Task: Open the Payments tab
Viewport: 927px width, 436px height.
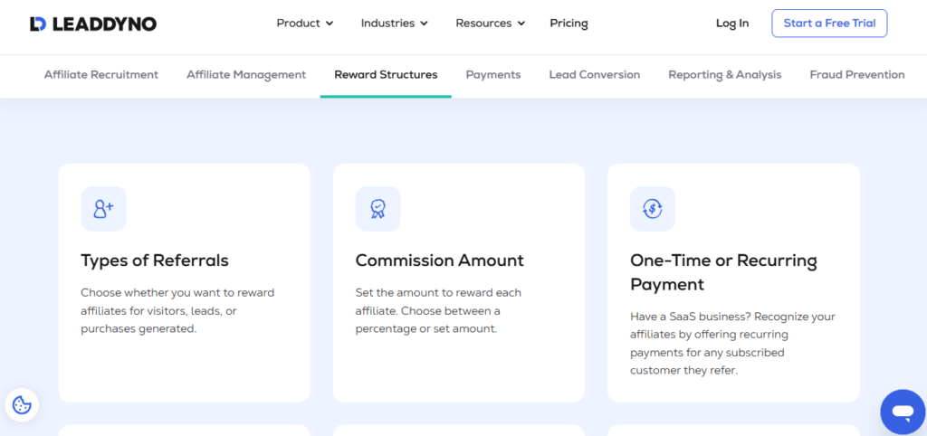Action: pyautogui.click(x=493, y=75)
